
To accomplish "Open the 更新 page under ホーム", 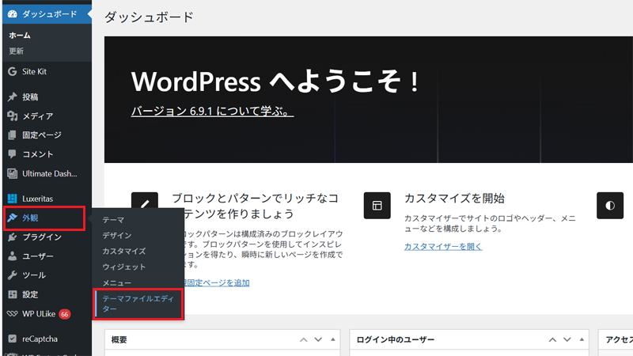I will [x=17, y=51].
